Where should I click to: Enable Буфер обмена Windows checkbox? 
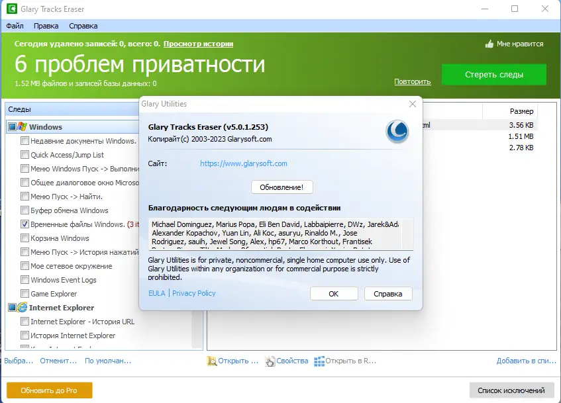coord(25,210)
